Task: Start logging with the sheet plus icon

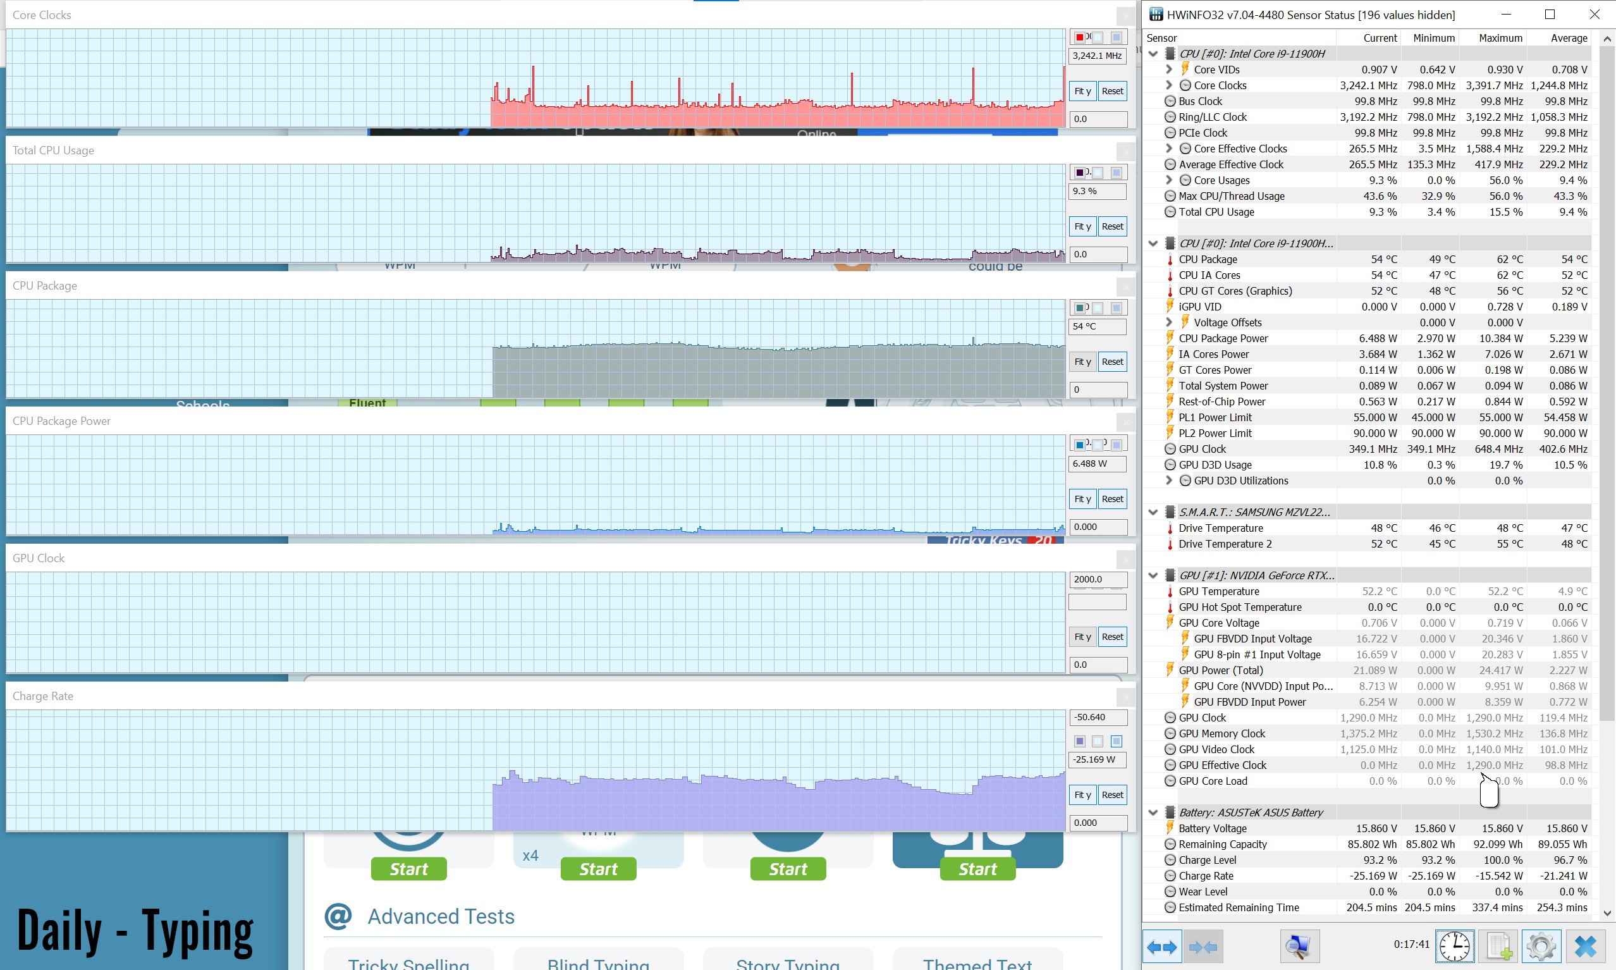Action: click(1498, 947)
